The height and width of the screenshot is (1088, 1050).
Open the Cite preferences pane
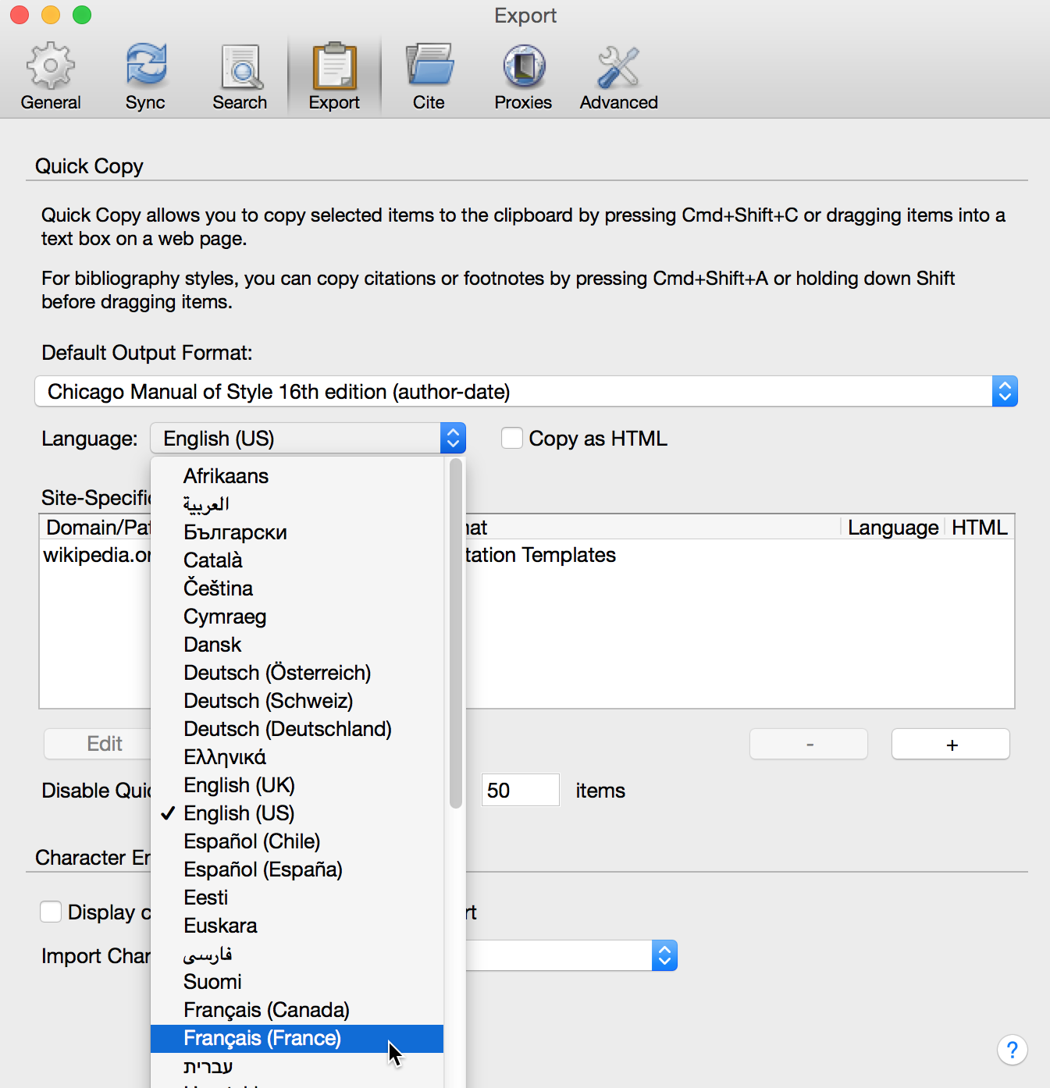tap(429, 74)
